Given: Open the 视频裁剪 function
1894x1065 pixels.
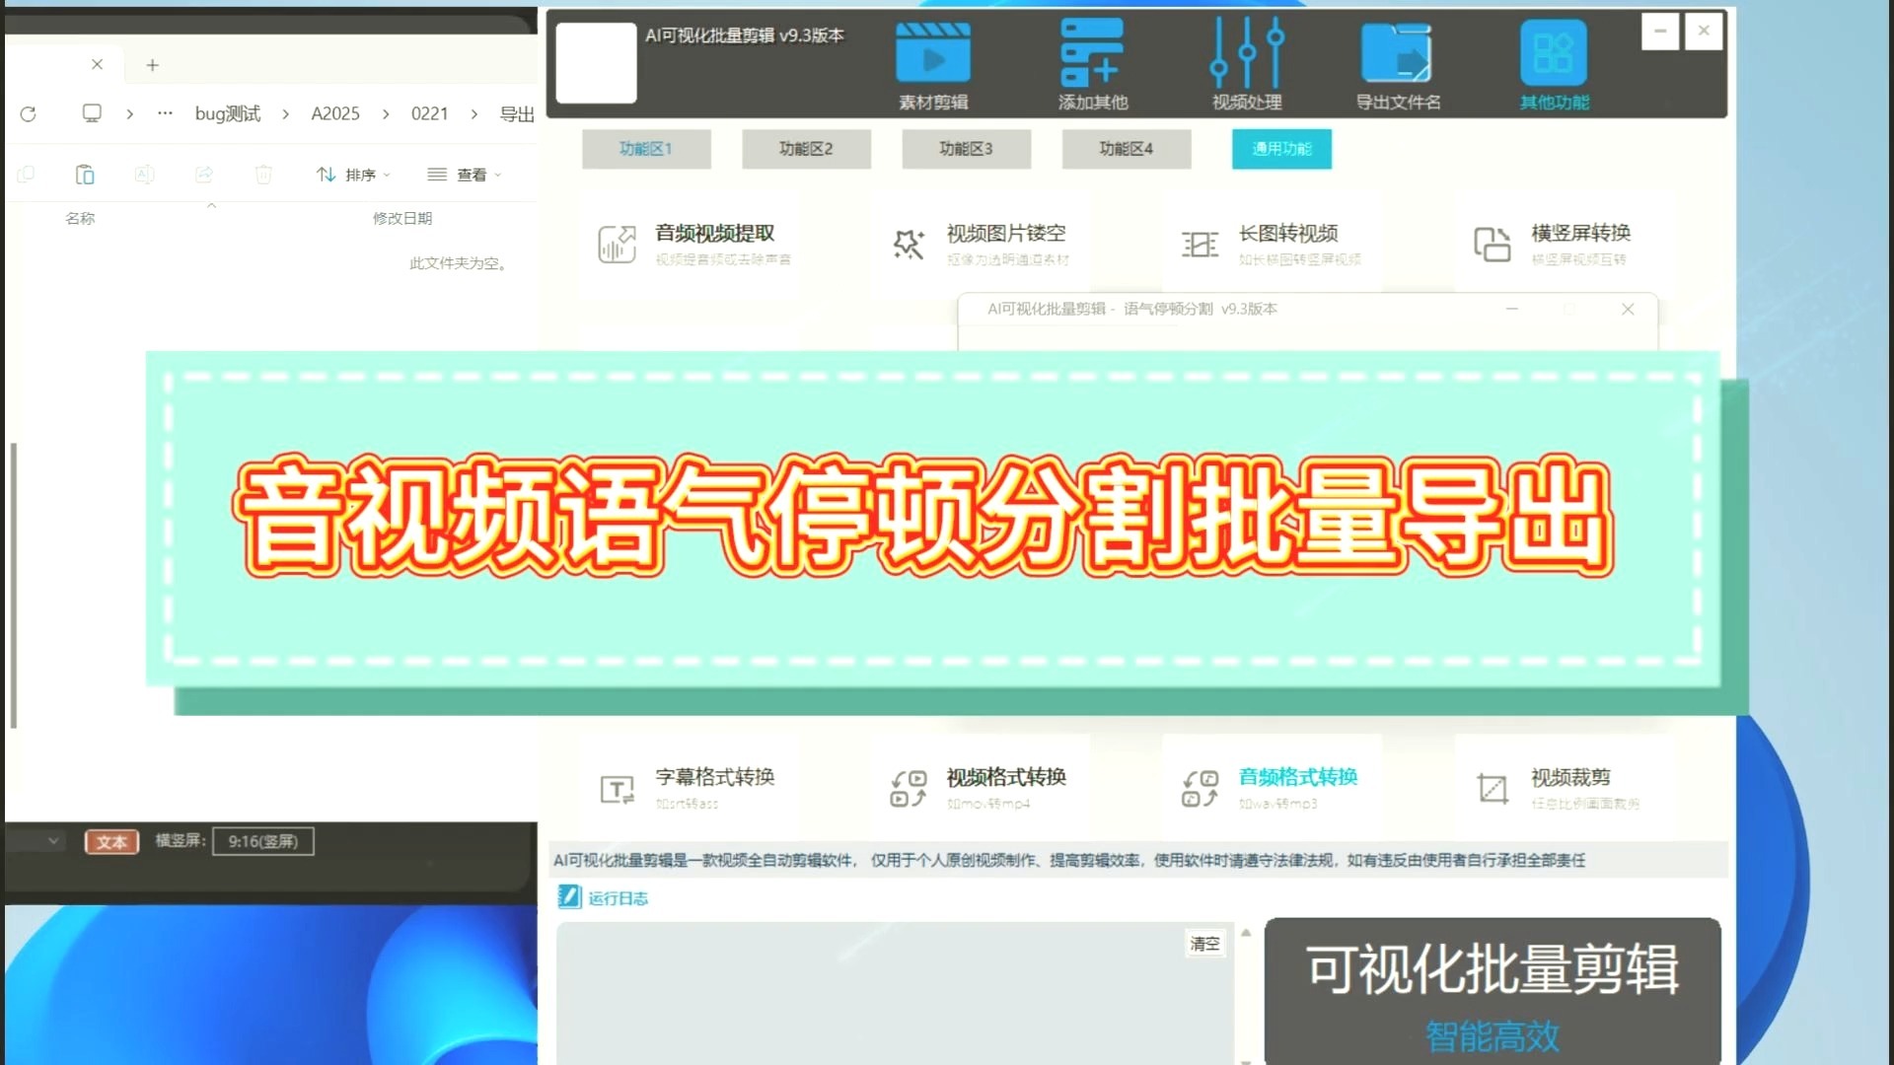Looking at the screenshot, I should pos(1570,777).
